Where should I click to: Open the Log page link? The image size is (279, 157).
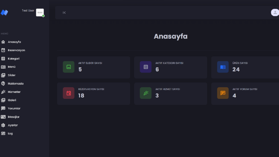click(x=10, y=133)
